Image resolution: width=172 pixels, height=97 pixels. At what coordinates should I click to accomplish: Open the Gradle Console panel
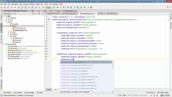[x=163, y=93]
